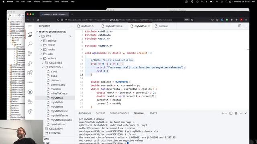Open demo.c.orig in the file explorer
Image resolution: width=257 pixels, height=144 pixels.
(x=58, y=85)
